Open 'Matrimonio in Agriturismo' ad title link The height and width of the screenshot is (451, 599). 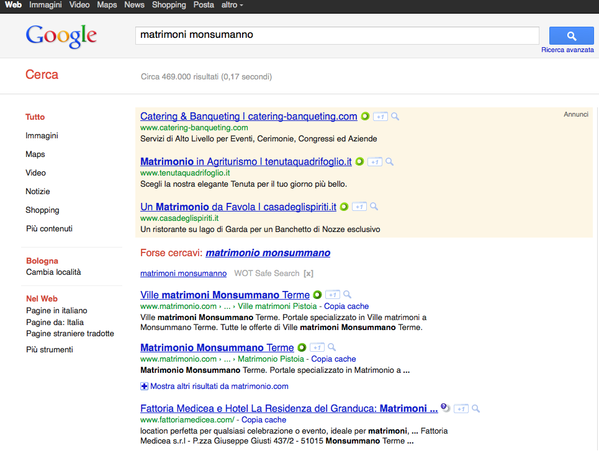pos(246,161)
